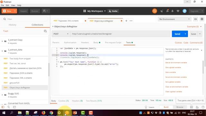This screenshot has height=116, width=206.
Task: Open the POST method dropdown
Action: pos(61,34)
